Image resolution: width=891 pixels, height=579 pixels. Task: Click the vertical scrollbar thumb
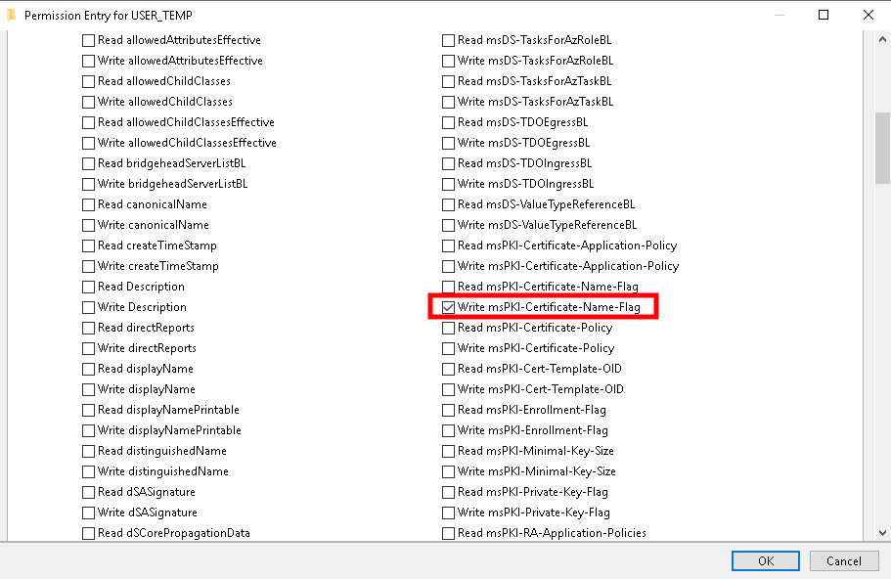882,147
